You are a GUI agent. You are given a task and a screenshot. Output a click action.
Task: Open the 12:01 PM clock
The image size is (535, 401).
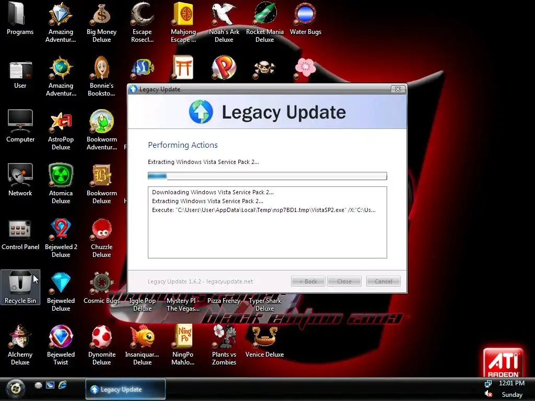tap(511, 383)
